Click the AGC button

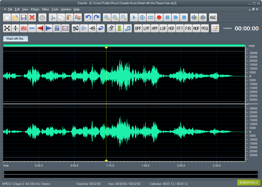(x=213, y=17)
